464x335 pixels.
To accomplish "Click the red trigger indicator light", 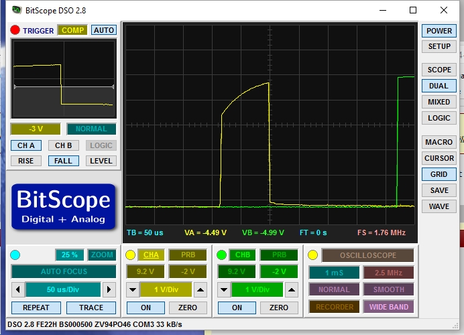I will (x=15, y=30).
